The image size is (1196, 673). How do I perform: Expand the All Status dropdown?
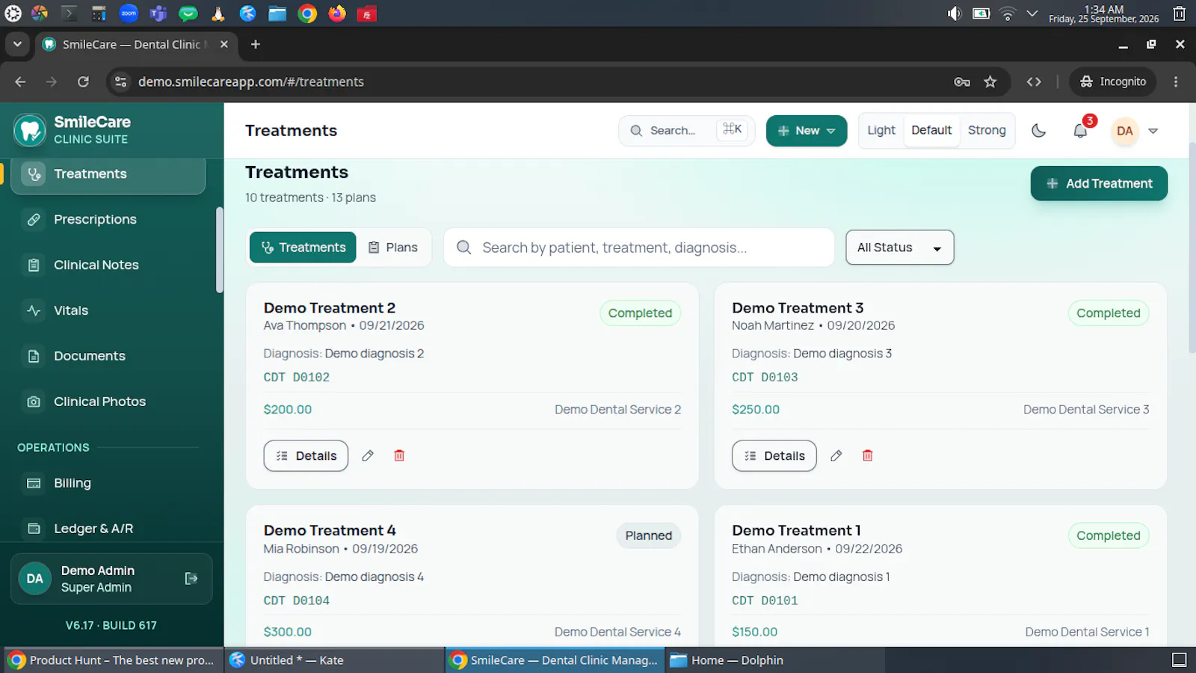(899, 248)
